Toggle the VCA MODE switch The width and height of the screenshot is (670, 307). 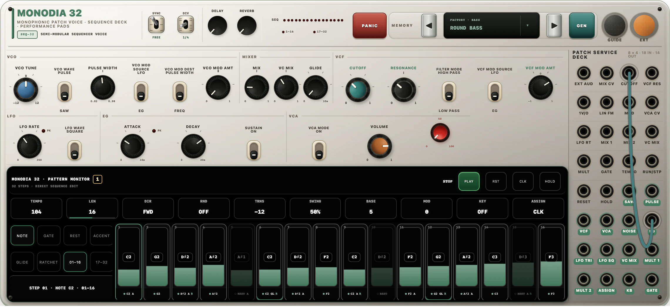click(319, 150)
